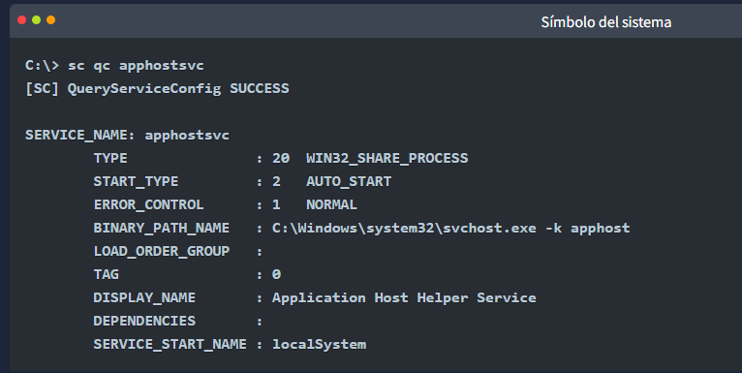742x373 pixels.
Task: Click the TAG value '0'
Action: 276,274
